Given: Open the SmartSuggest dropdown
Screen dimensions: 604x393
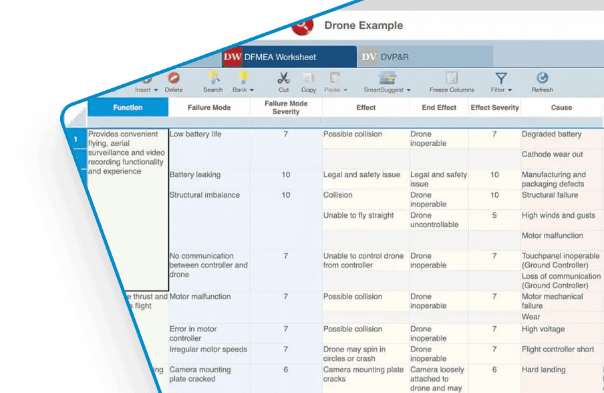Looking at the screenshot, I should (x=387, y=90).
